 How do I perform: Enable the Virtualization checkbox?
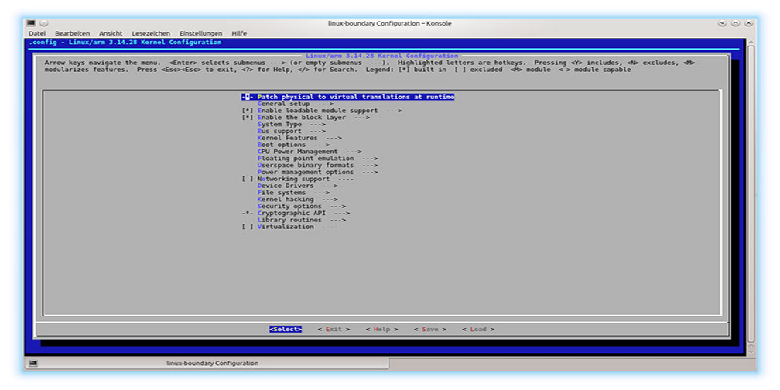(248, 227)
